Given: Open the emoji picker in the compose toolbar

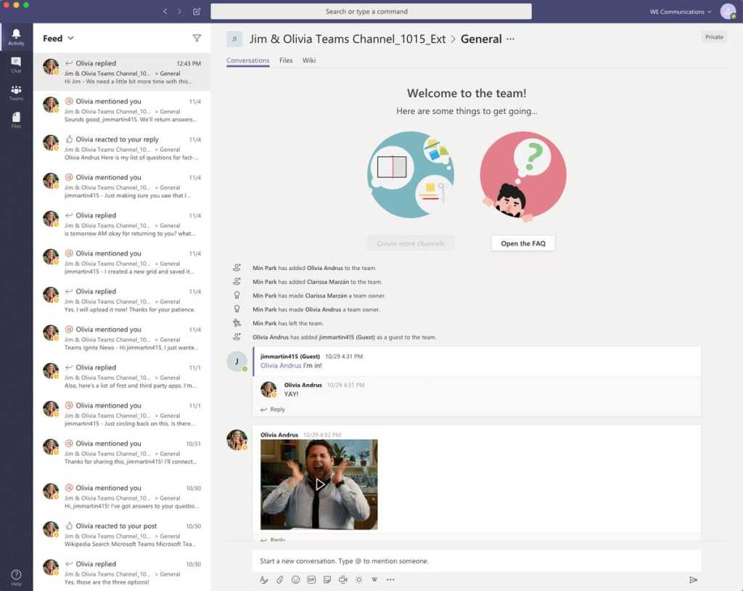Looking at the screenshot, I should point(295,579).
